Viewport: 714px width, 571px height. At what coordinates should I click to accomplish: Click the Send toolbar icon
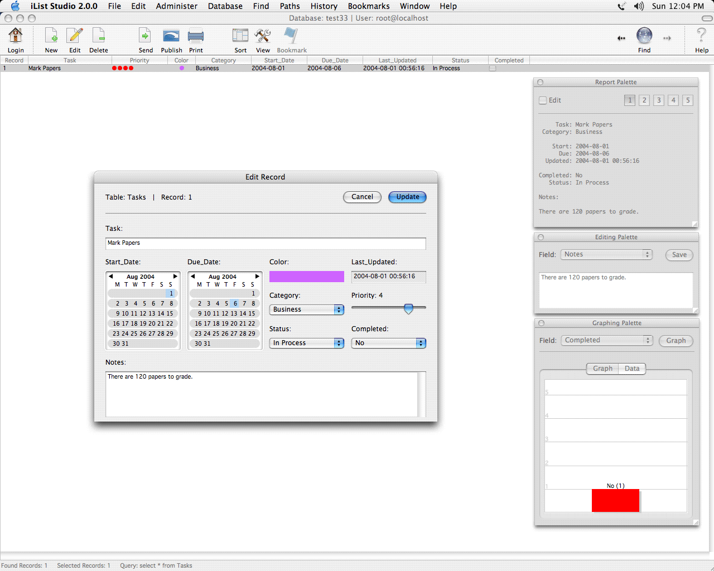[145, 37]
